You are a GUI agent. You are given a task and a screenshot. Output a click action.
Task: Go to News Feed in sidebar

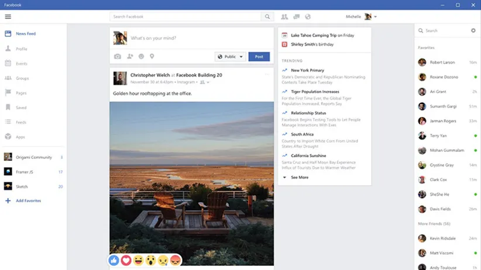click(x=26, y=34)
